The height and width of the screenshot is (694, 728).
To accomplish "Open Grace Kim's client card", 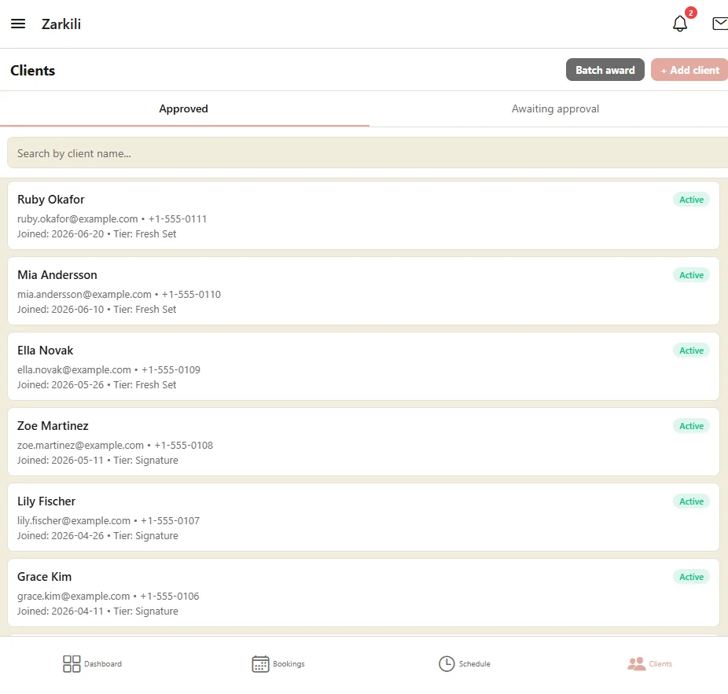I will pyautogui.click(x=363, y=593).
